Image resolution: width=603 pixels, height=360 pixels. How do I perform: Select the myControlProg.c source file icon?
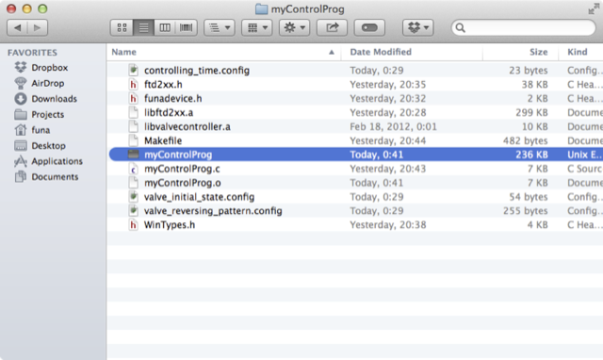134,169
